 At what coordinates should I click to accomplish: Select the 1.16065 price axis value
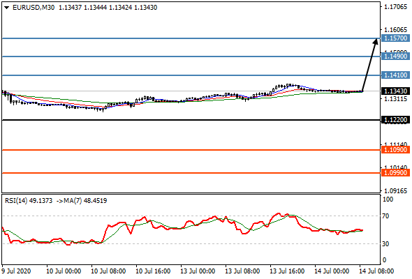tap(395, 30)
